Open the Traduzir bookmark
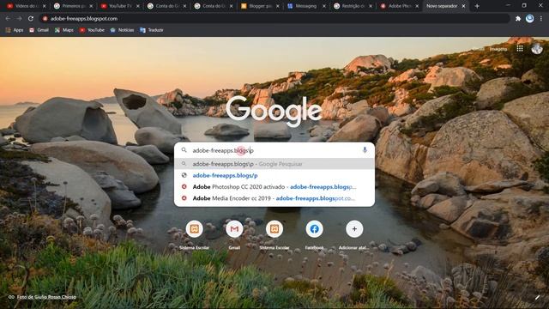The image size is (549, 309). [152, 30]
